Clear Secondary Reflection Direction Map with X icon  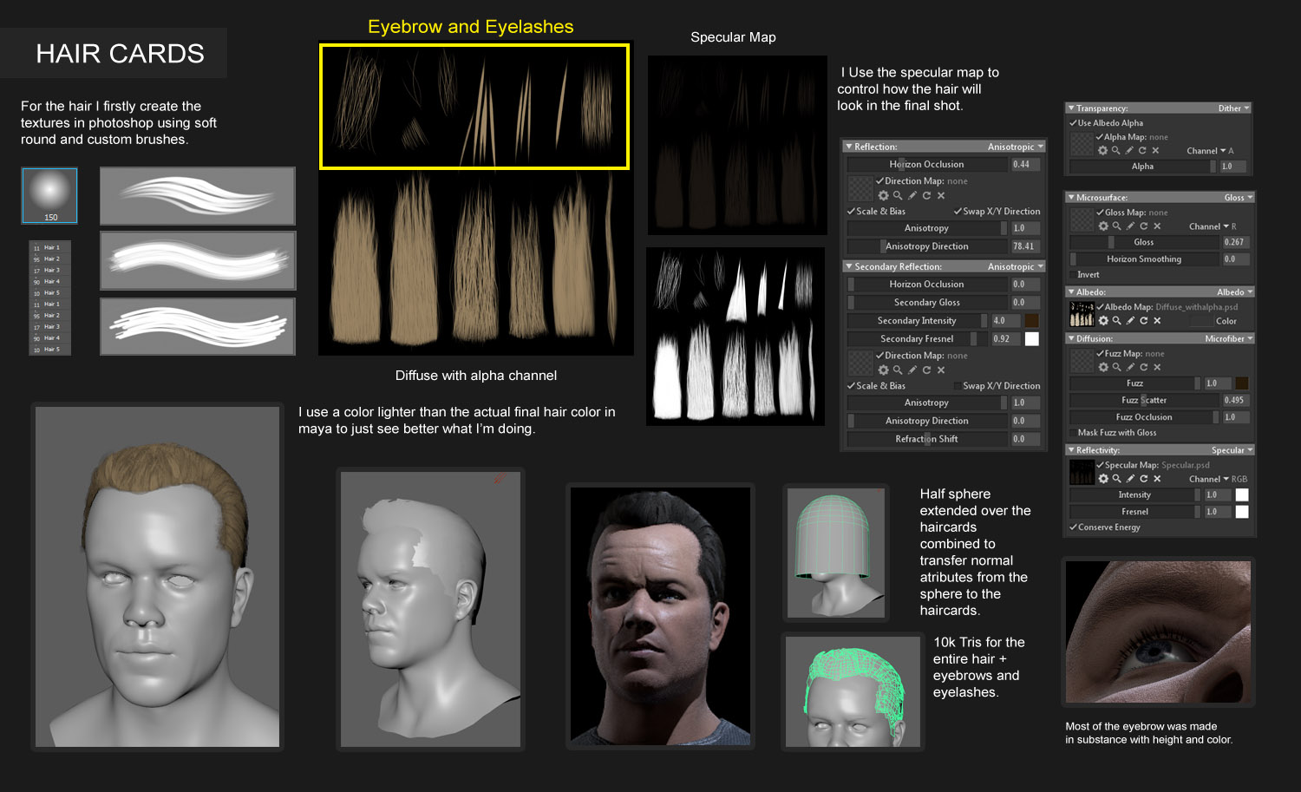(940, 370)
